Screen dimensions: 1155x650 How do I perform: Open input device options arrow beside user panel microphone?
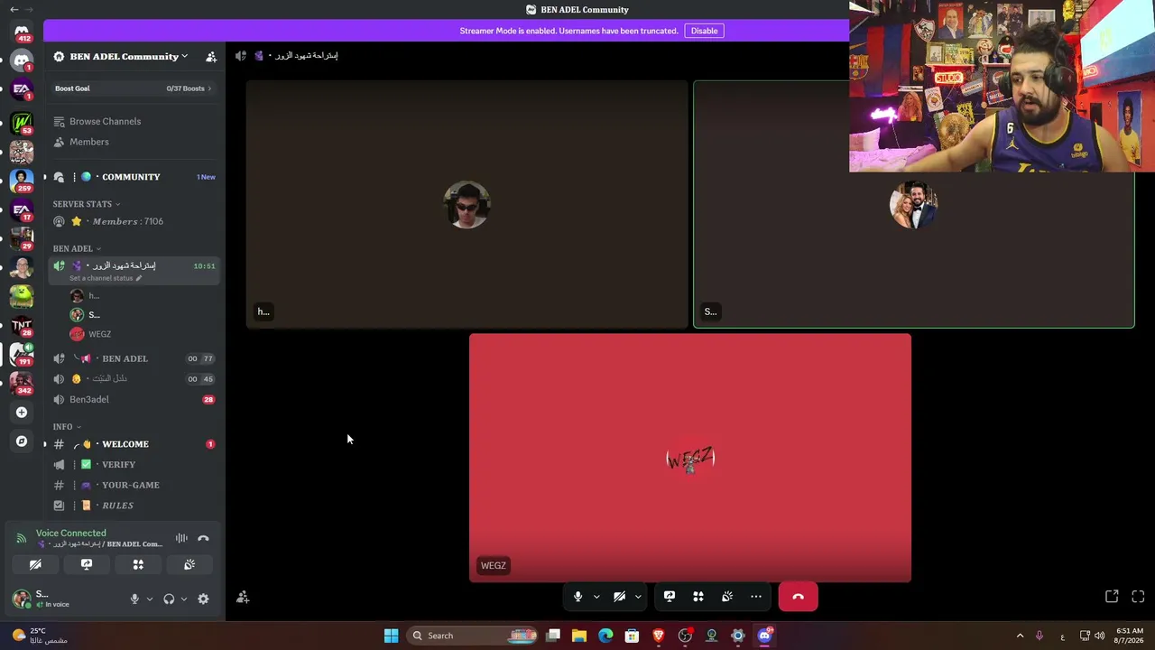pos(150,599)
